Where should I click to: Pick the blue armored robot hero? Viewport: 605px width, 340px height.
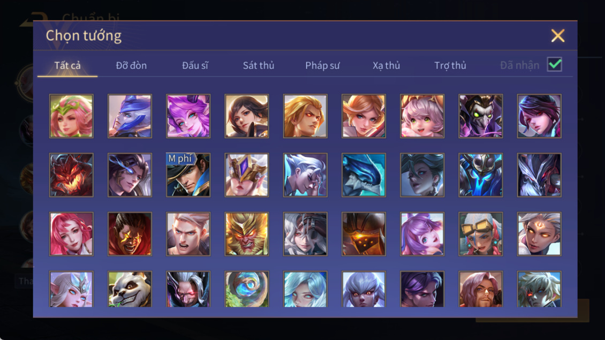pos(481,175)
